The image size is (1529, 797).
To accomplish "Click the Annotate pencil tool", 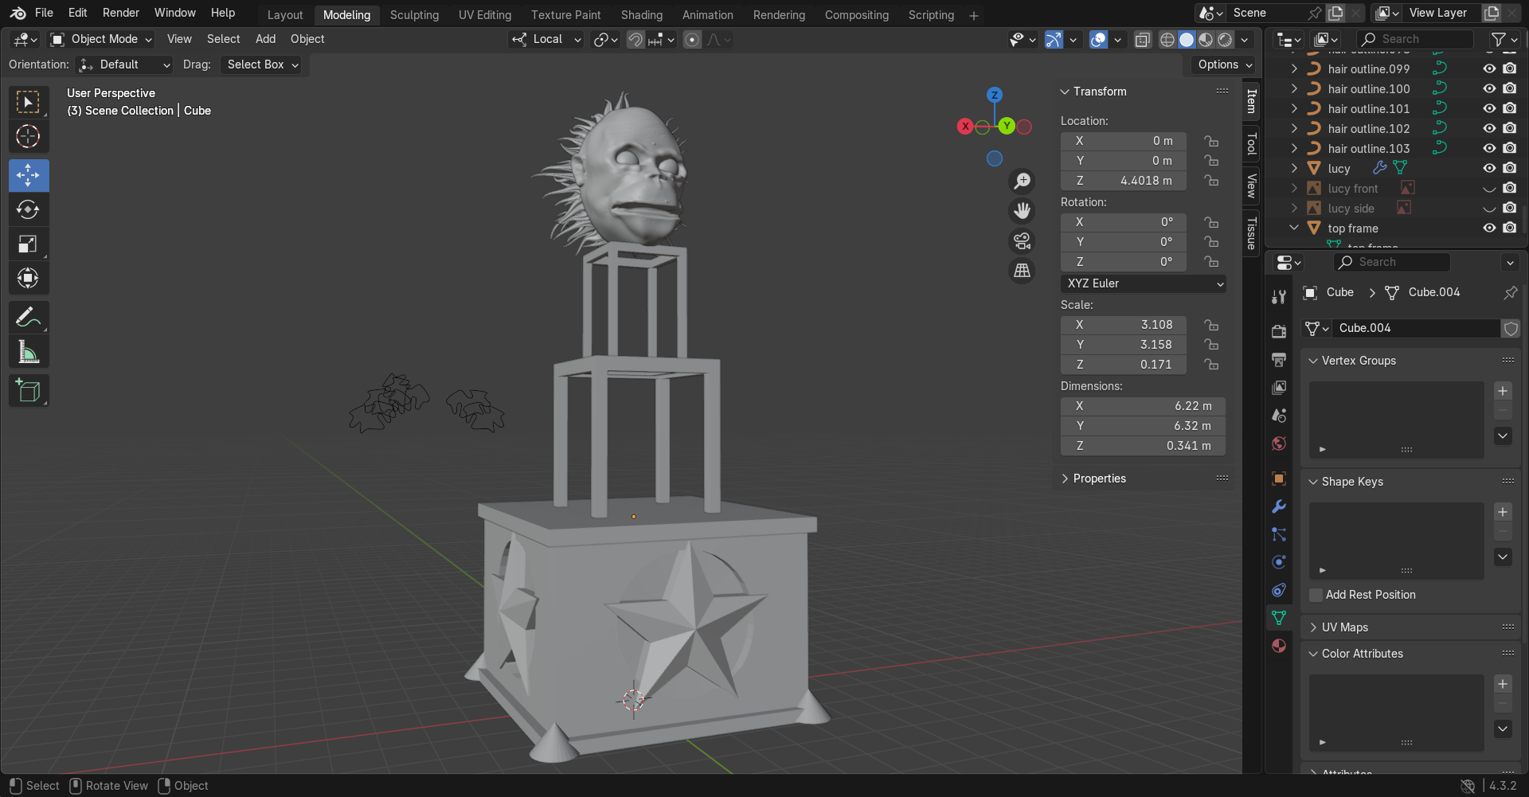I will tap(28, 318).
